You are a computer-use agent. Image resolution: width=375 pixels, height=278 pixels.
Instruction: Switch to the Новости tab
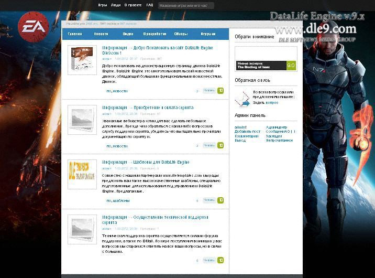(101, 34)
